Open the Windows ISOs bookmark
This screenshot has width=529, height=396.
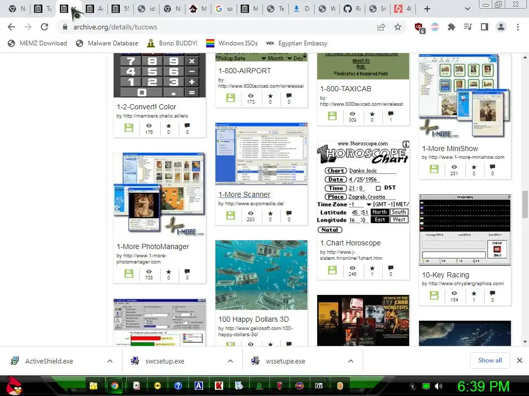point(232,43)
